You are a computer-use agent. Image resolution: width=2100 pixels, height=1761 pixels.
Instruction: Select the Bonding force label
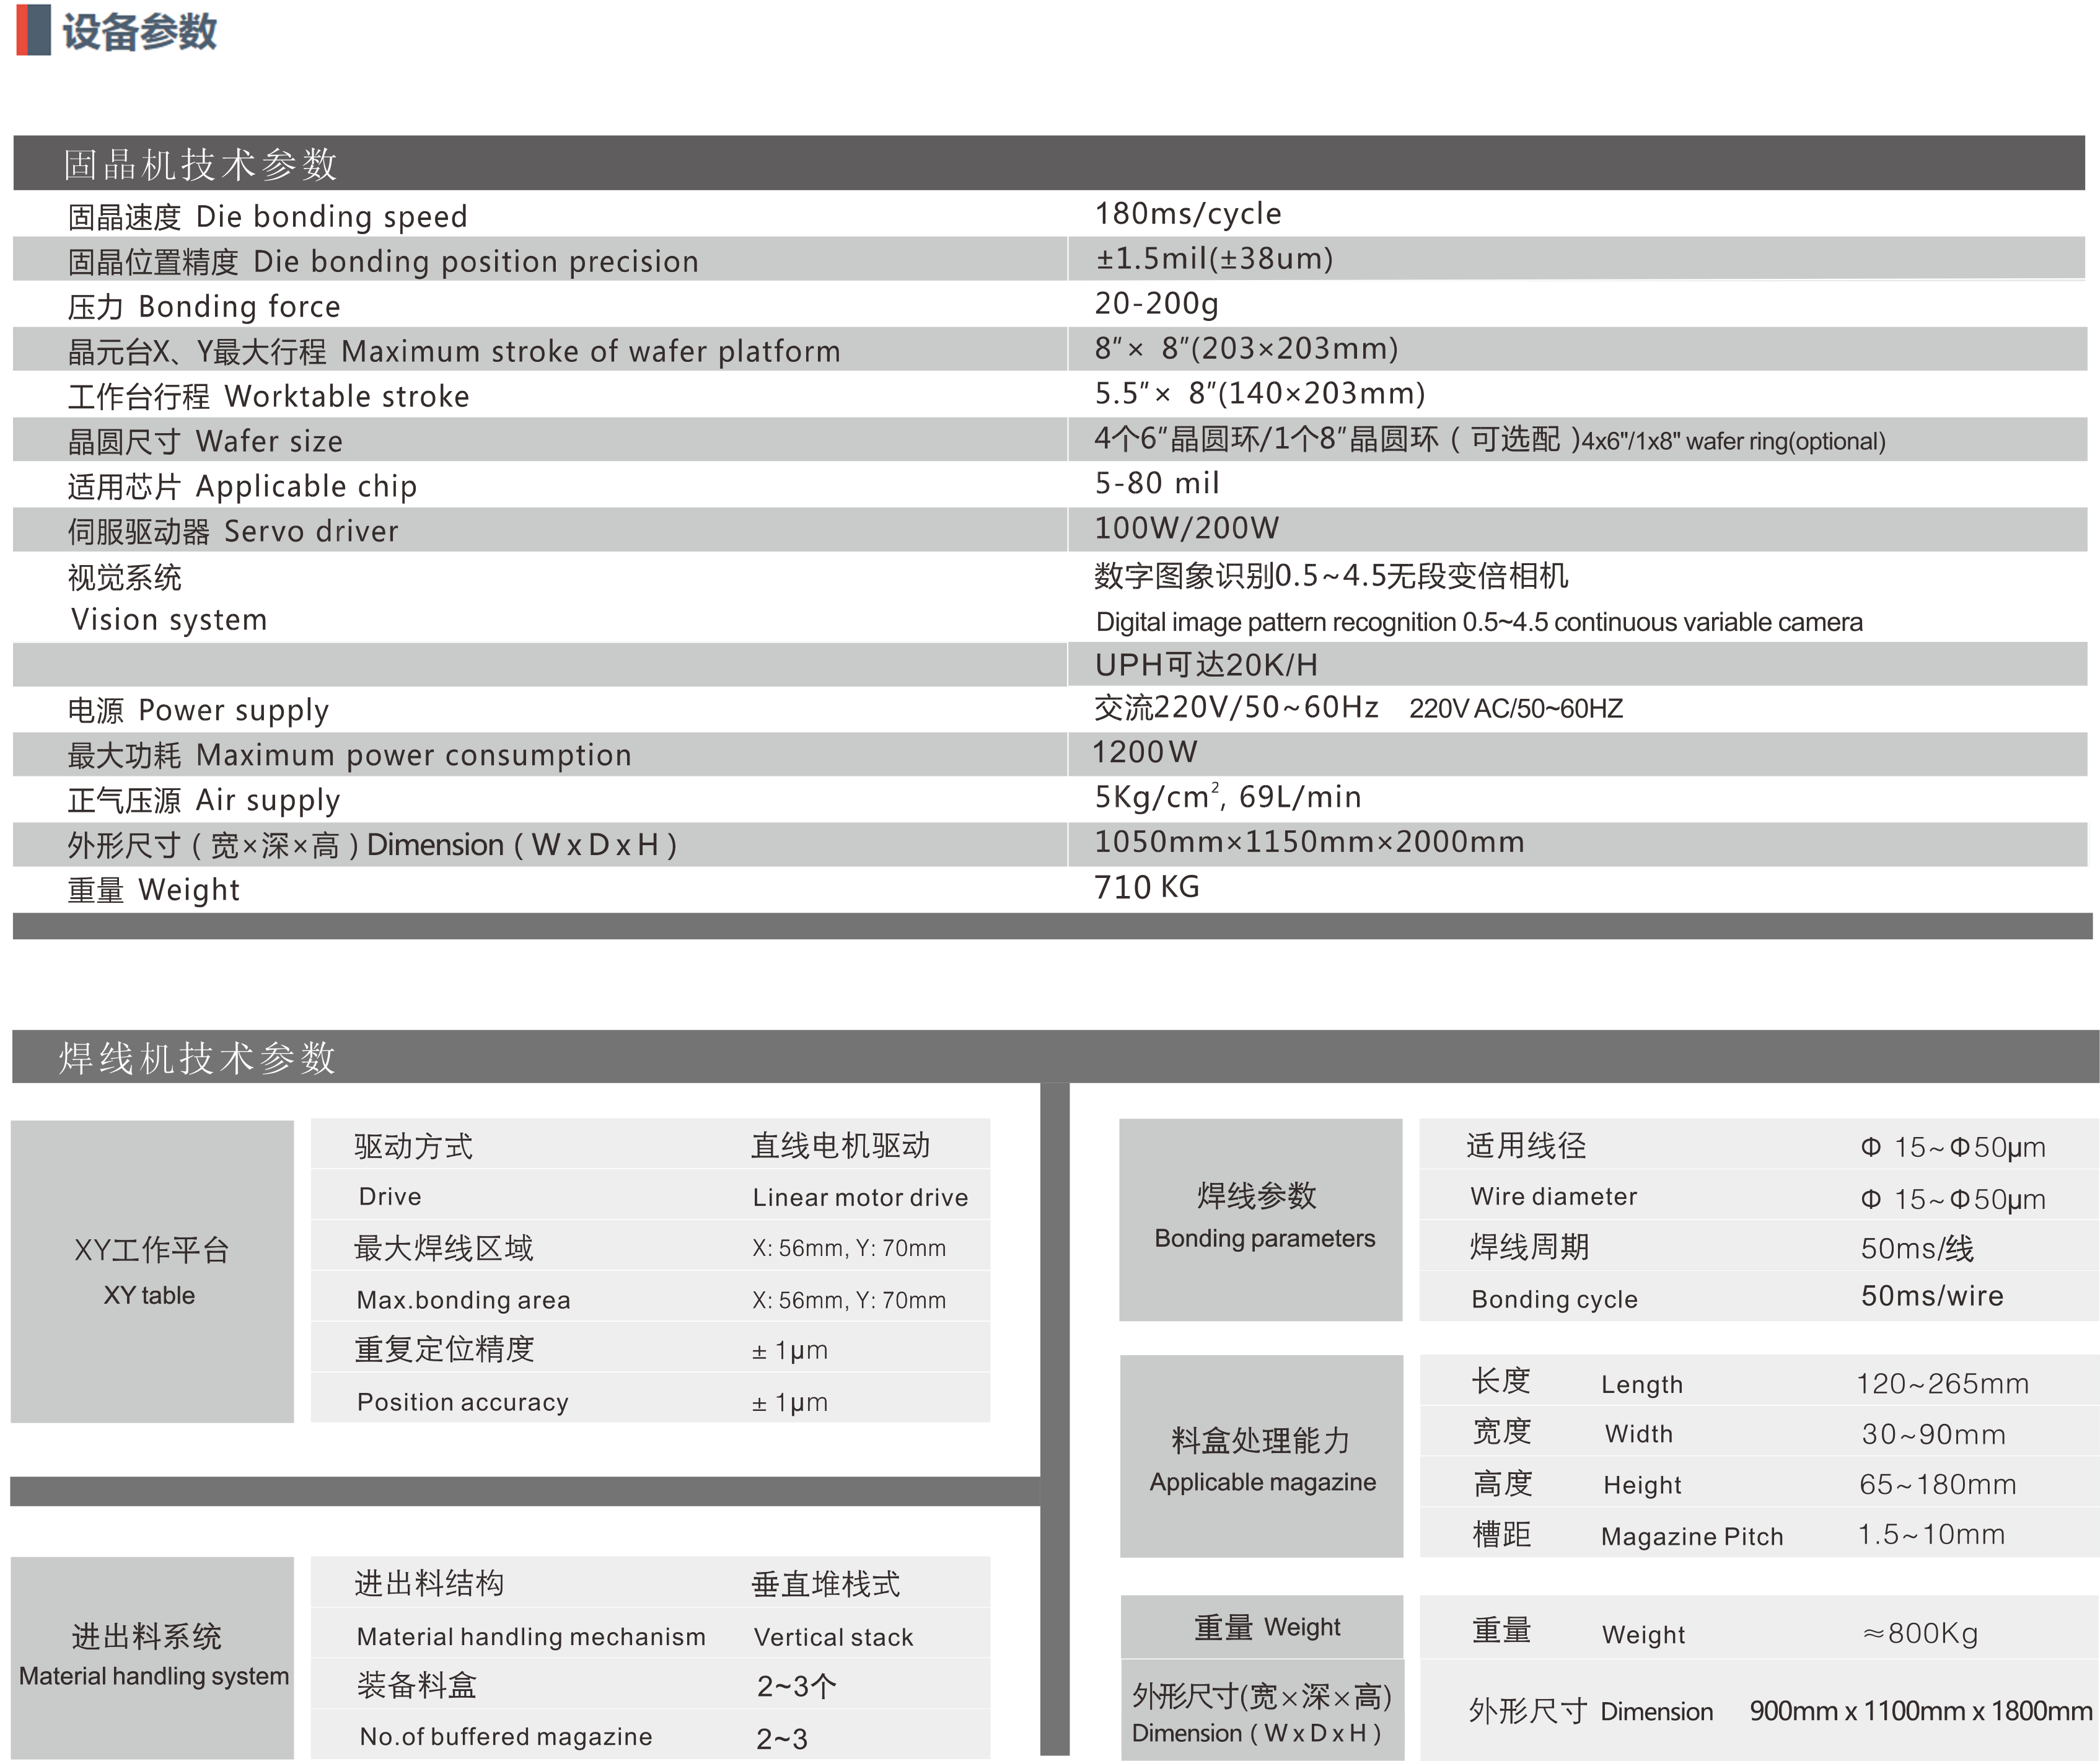click(x=204, y=307)
